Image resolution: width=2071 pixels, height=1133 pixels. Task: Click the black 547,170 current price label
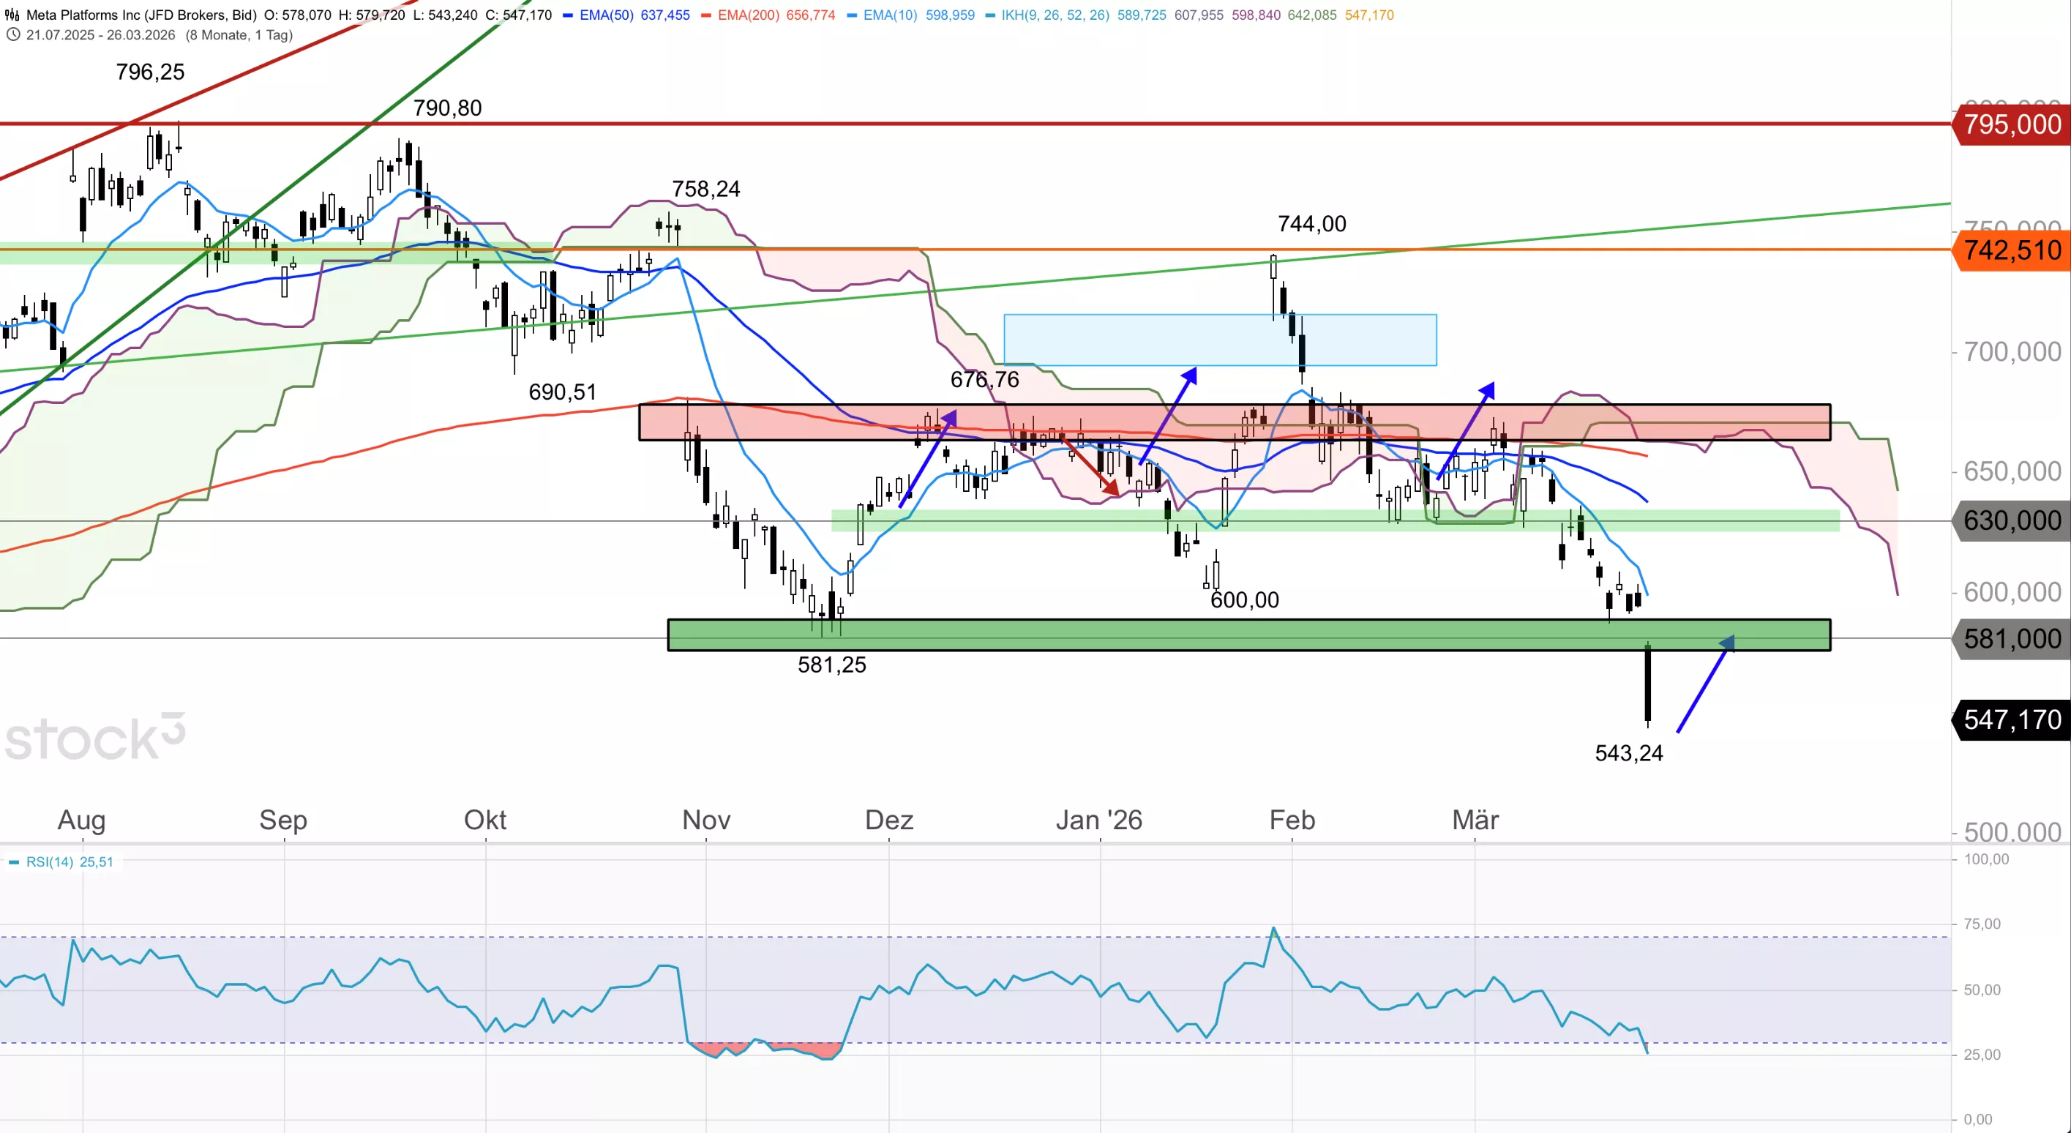pos(2012,719)
